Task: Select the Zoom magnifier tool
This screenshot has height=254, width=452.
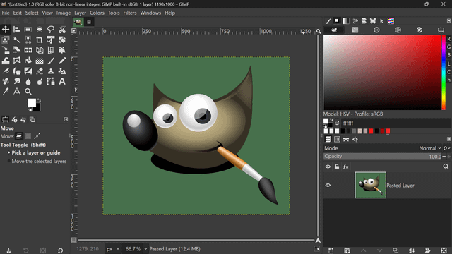Action: tap(28, 92)
